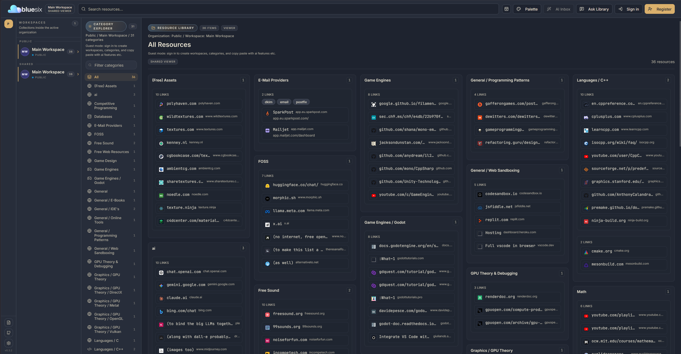
Task: Click the SparkPost flame icon
Action: [267, 113]
